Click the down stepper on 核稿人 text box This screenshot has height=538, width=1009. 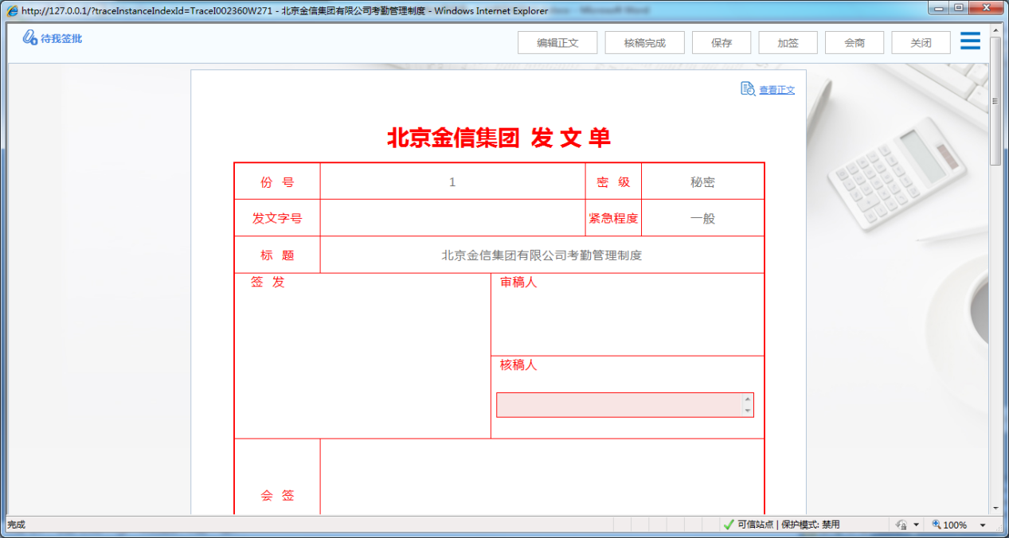click(745, 410)
